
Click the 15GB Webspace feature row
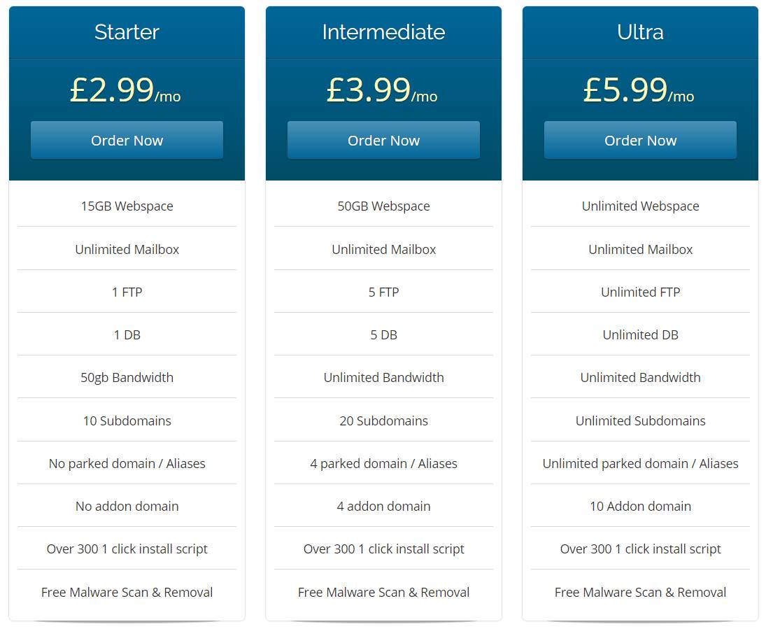click(x=127, y=206)
